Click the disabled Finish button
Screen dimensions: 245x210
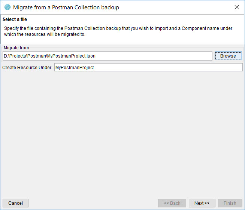point(230,203)
